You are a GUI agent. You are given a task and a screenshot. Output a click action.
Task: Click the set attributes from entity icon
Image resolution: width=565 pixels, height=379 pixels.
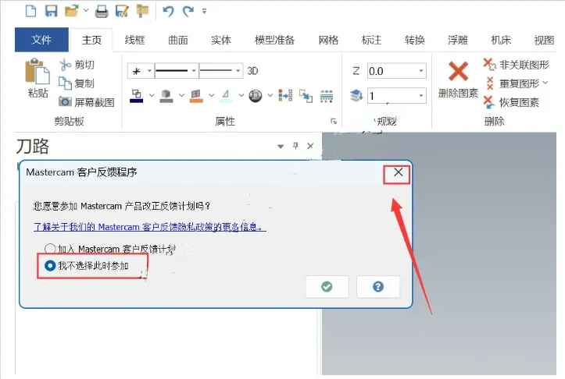tap(285, 96)
